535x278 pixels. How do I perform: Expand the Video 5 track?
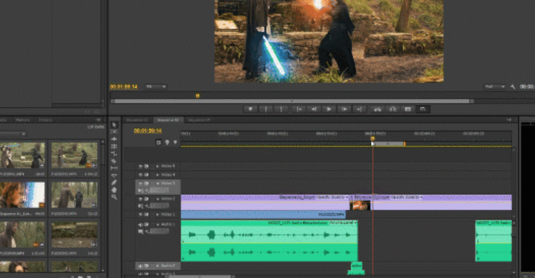coord(158,166)
